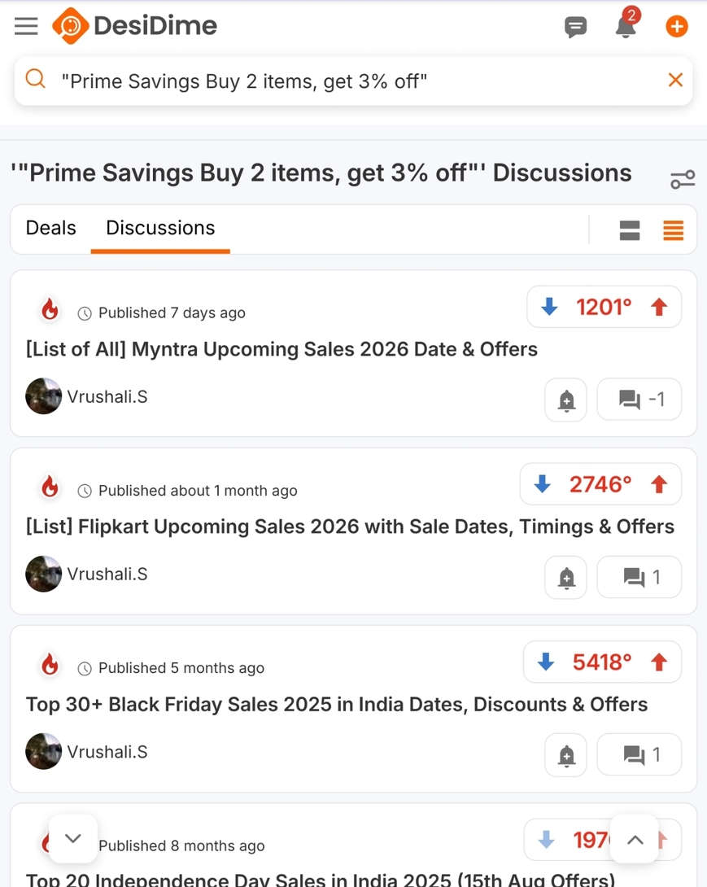
Task: Switch to the compact list view
Action: tap(673, 230)
